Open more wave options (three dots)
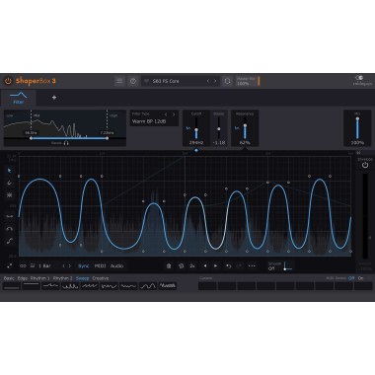This screenshot has height=375, width=375. 252,265
